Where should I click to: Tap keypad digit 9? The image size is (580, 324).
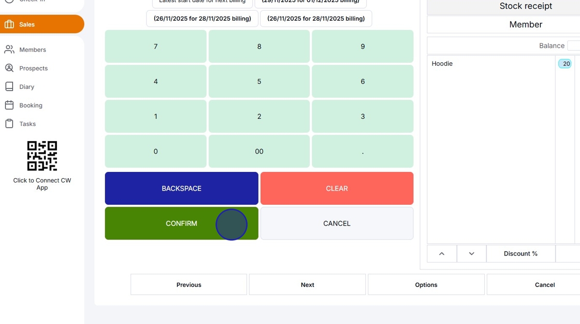click(x=362, y=46)
